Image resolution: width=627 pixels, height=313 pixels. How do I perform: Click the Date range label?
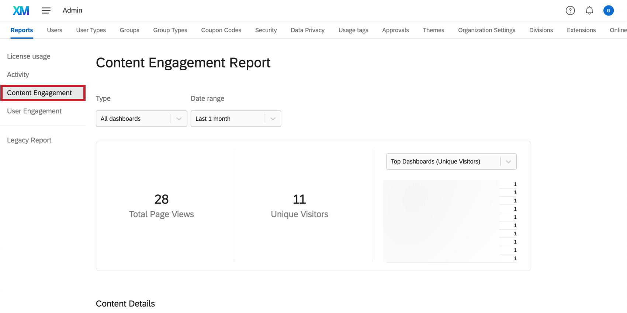tap(208, 98)
